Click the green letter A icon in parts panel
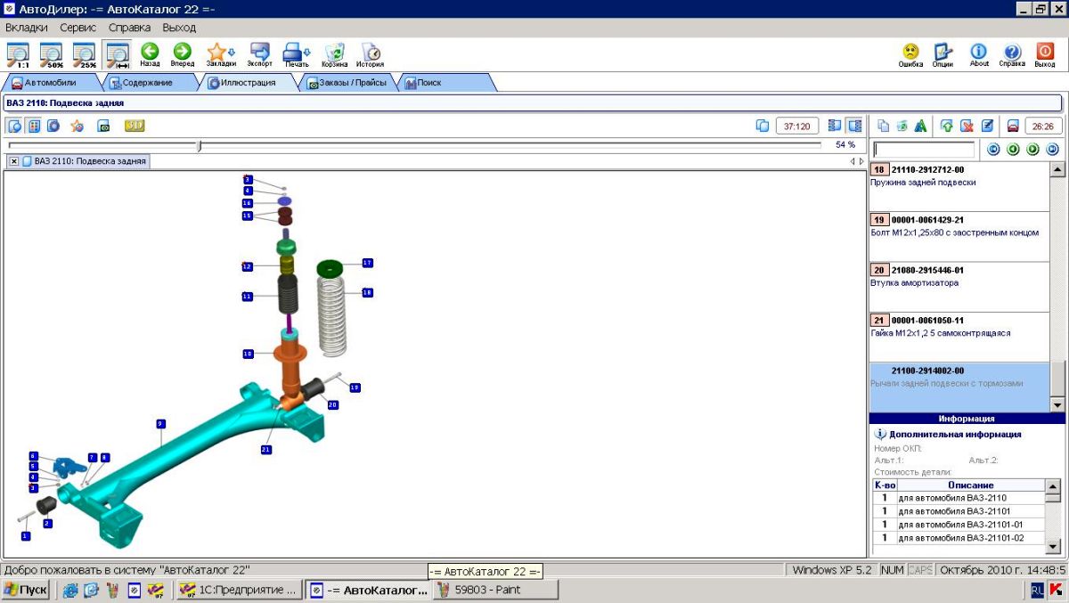Viewport: 1069px width, 603px height. click(920, 126)
